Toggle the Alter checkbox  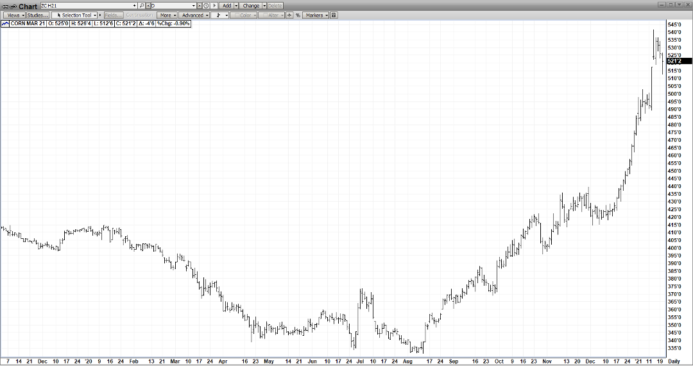tap(265, 15)
